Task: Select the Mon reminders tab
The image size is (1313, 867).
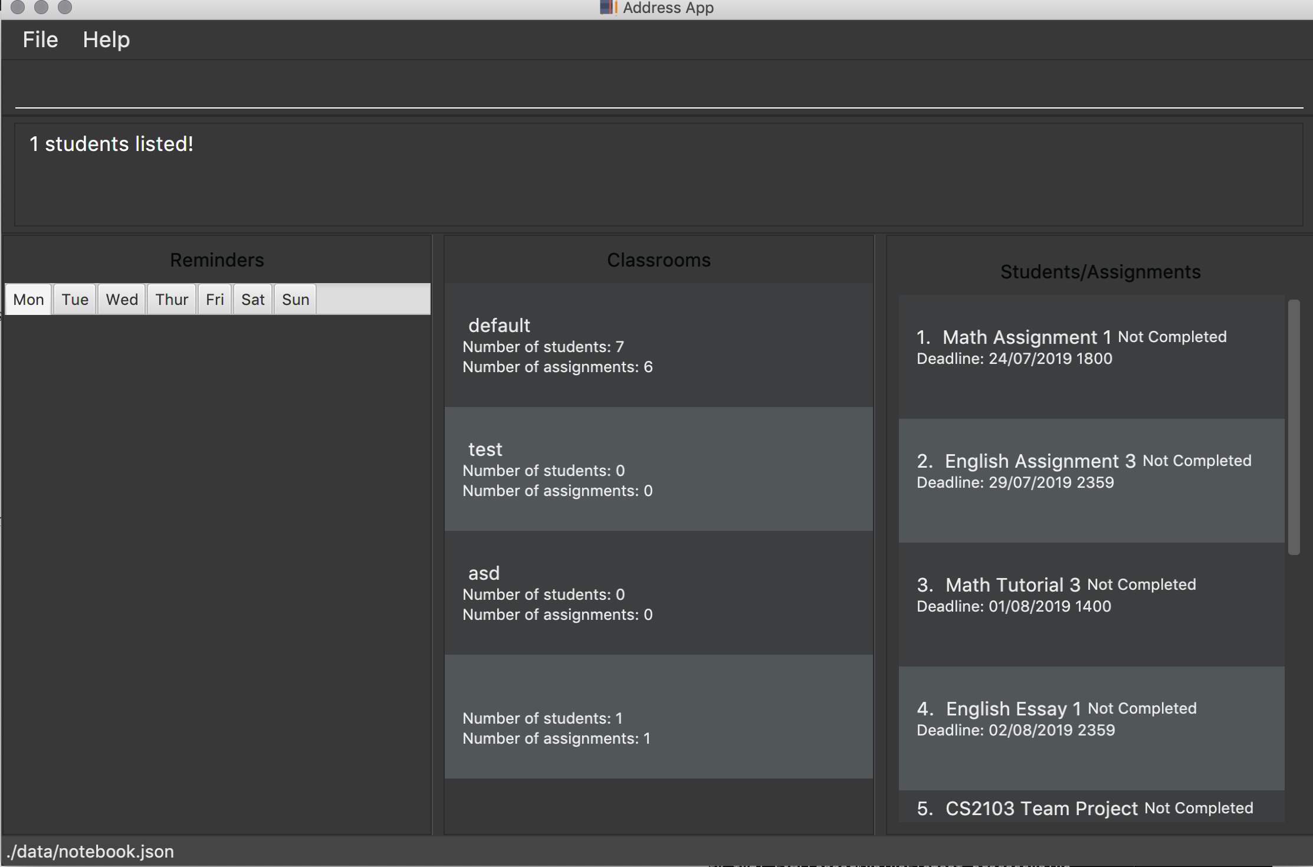Action: coord(28,300)
